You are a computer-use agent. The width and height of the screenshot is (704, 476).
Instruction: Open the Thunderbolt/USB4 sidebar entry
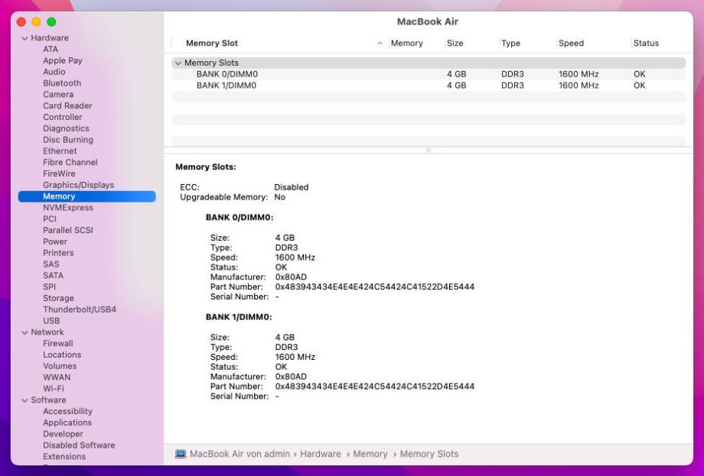point(80,309)
